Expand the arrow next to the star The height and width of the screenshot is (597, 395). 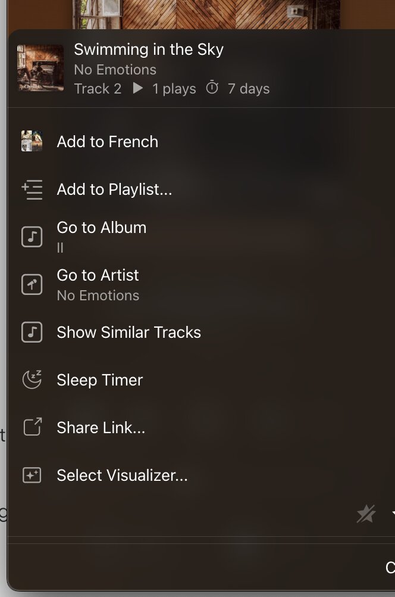point(393,514)
